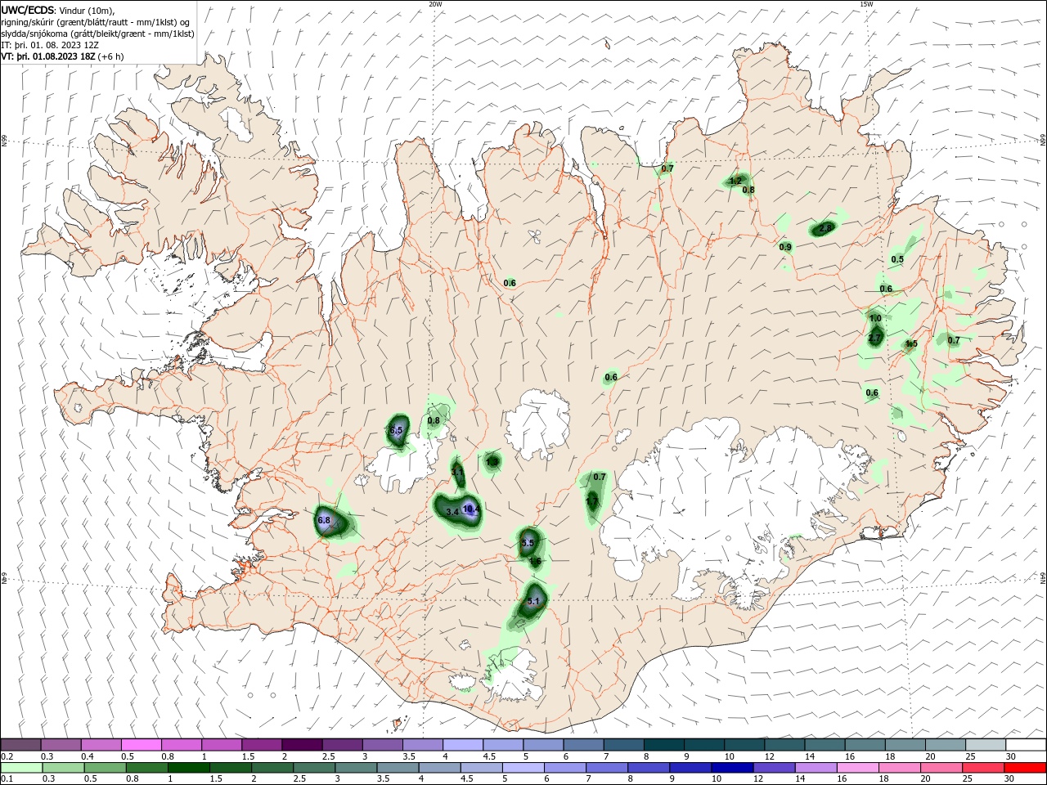Click the 5.1 precipitation value
This screenshot has height=785, width=1047.
click(534, 601)
